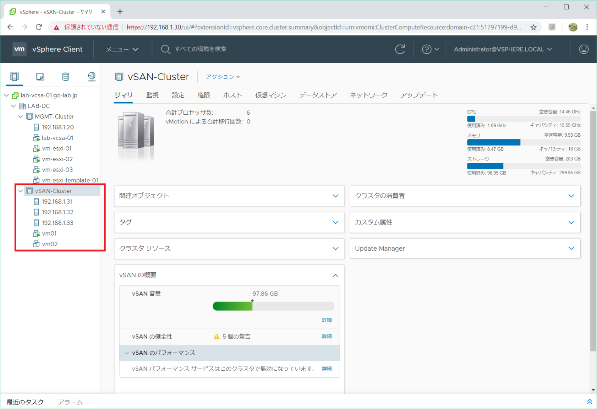The image size is (597, 409).
Task: Open 詳細 link for vSAN health warnings
Action: [x=327, y=336]
